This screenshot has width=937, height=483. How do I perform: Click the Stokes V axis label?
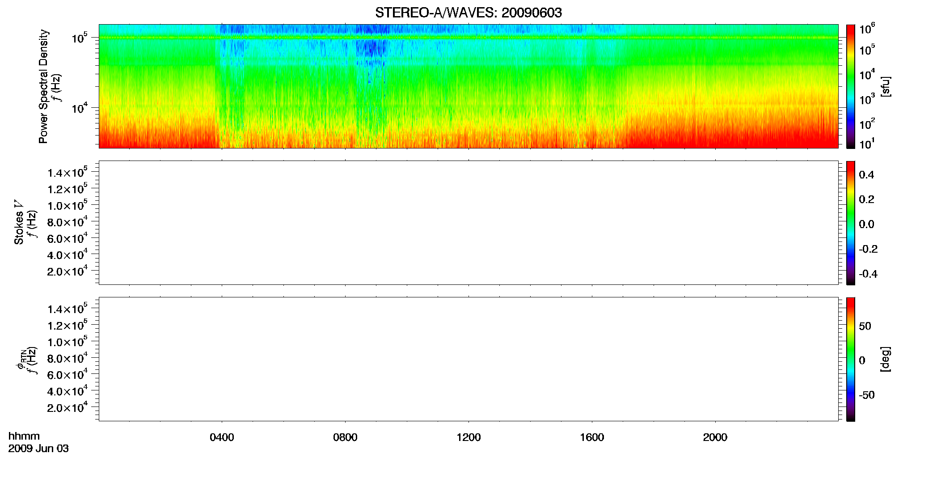tap(19, 222)
